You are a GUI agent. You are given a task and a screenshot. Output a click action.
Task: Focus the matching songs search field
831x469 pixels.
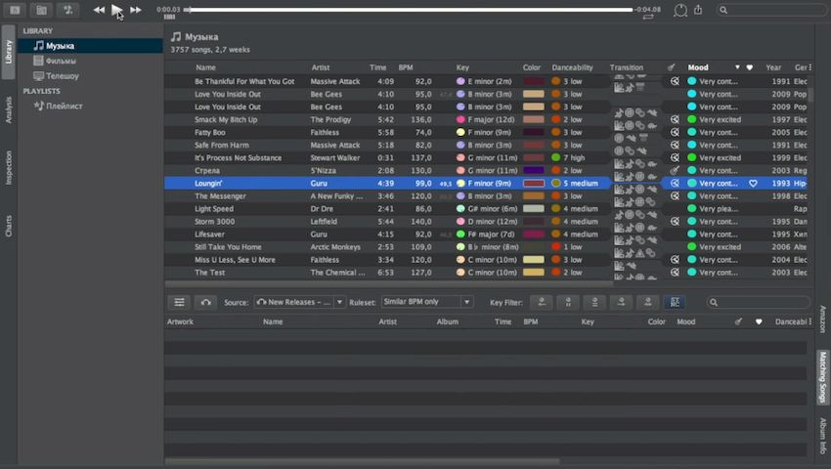click(759, 302)
